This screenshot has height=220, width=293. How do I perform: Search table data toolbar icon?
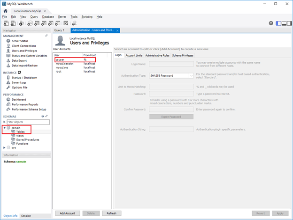66,23
